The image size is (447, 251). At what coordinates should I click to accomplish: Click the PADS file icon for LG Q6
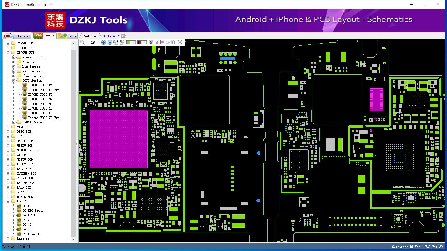click(19, 229)
